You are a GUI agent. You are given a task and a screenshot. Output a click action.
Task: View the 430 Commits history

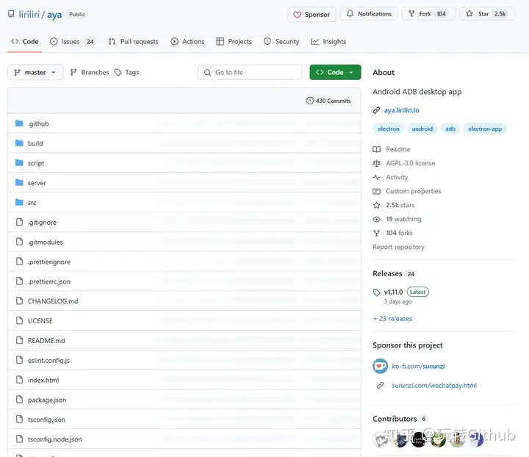tap(328, 101)
